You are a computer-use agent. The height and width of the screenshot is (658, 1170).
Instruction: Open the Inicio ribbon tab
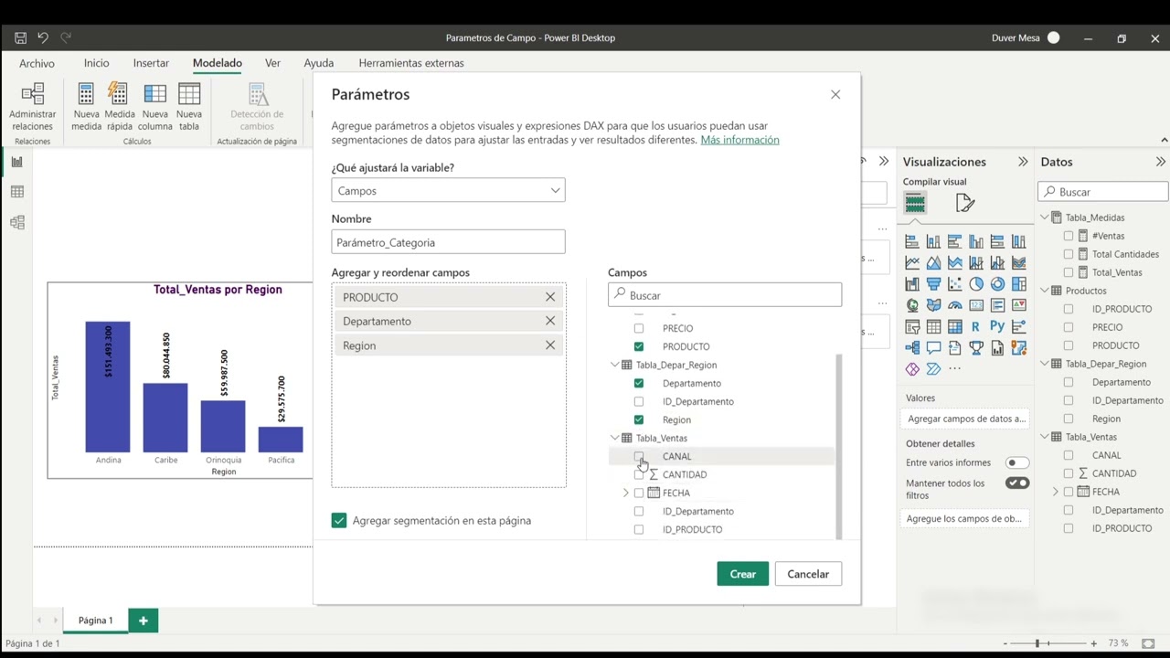click(x=96, y=63)
